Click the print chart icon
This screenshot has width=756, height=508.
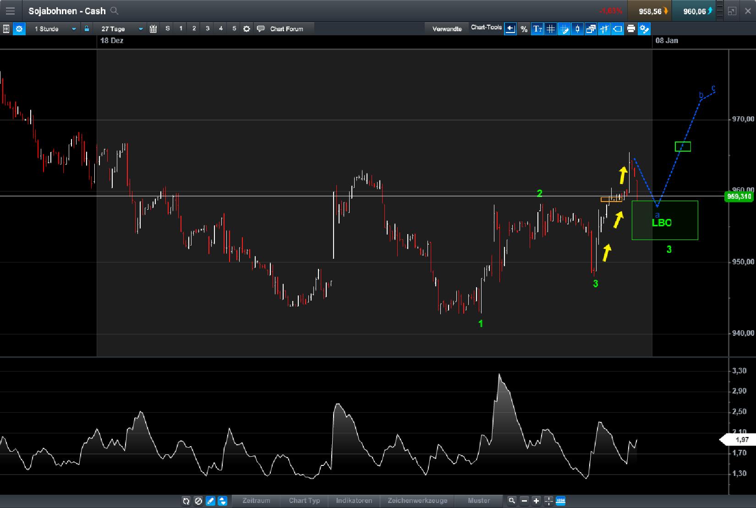(x=631, y=29)
